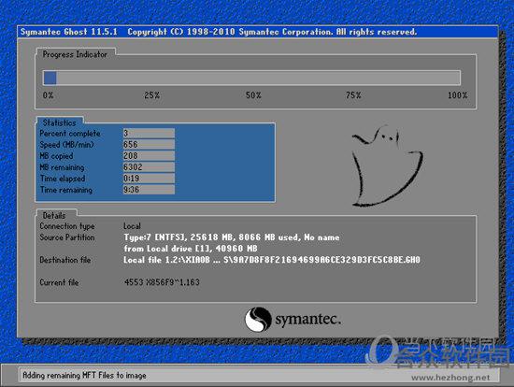Click the Percent complete value field

149,133
